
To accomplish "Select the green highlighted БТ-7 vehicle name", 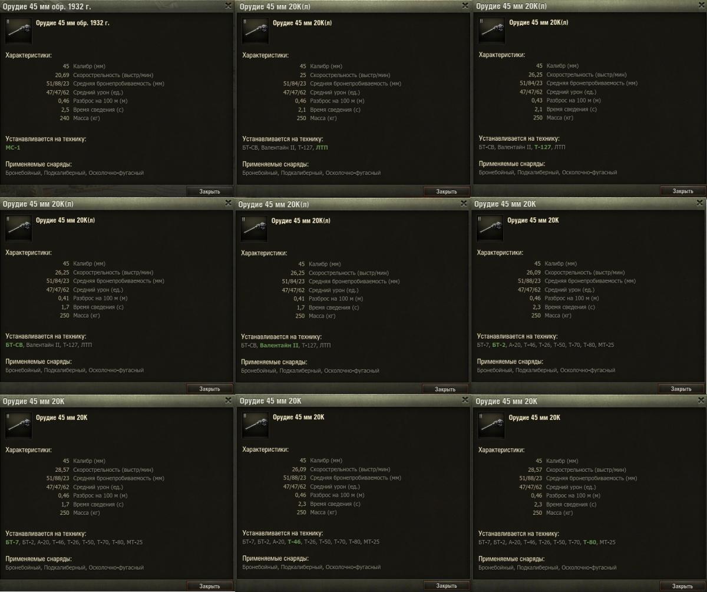I will point(12,542).
